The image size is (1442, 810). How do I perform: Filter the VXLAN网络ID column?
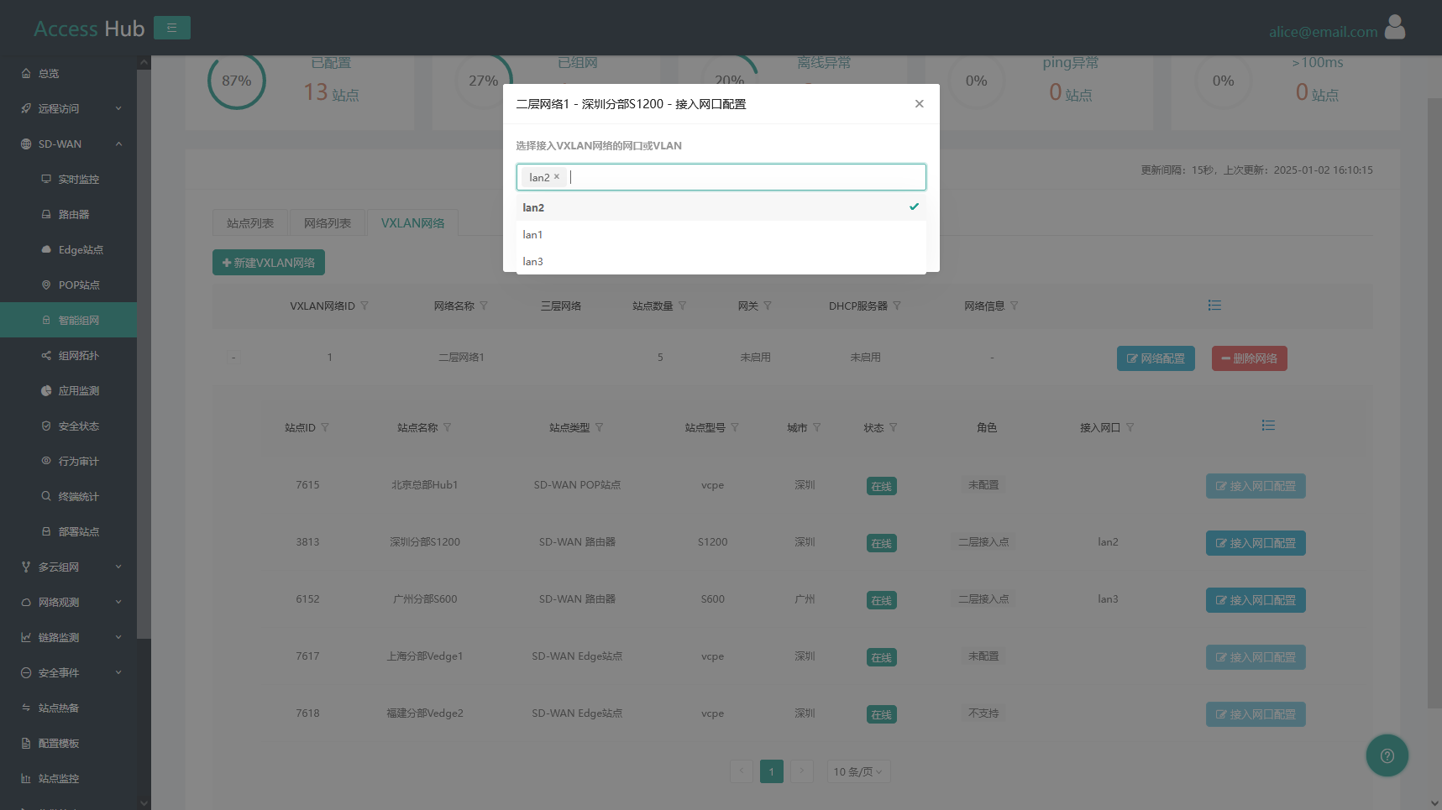click(x=364, y=306)
